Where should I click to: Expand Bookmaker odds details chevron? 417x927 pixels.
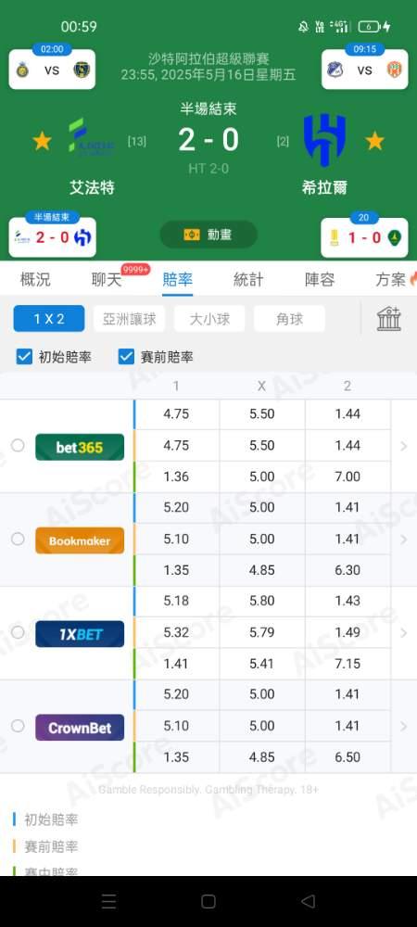coord(404,540)
